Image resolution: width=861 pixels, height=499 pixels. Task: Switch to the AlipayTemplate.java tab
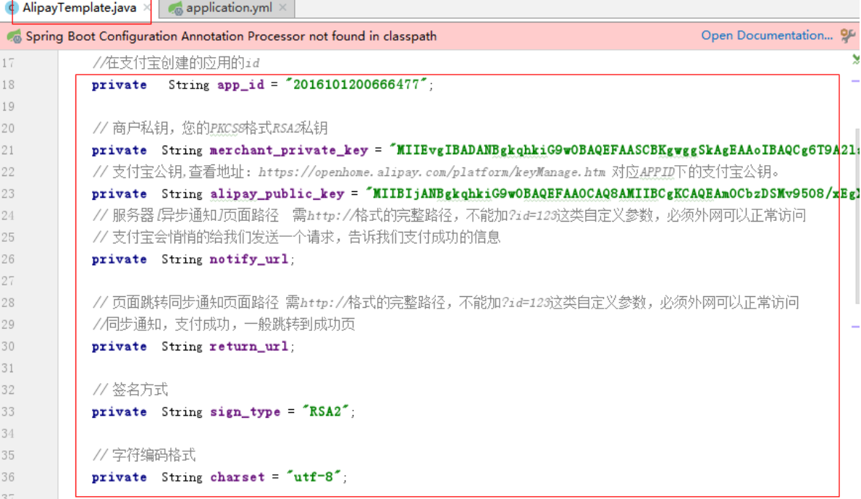tap(79, 8)
